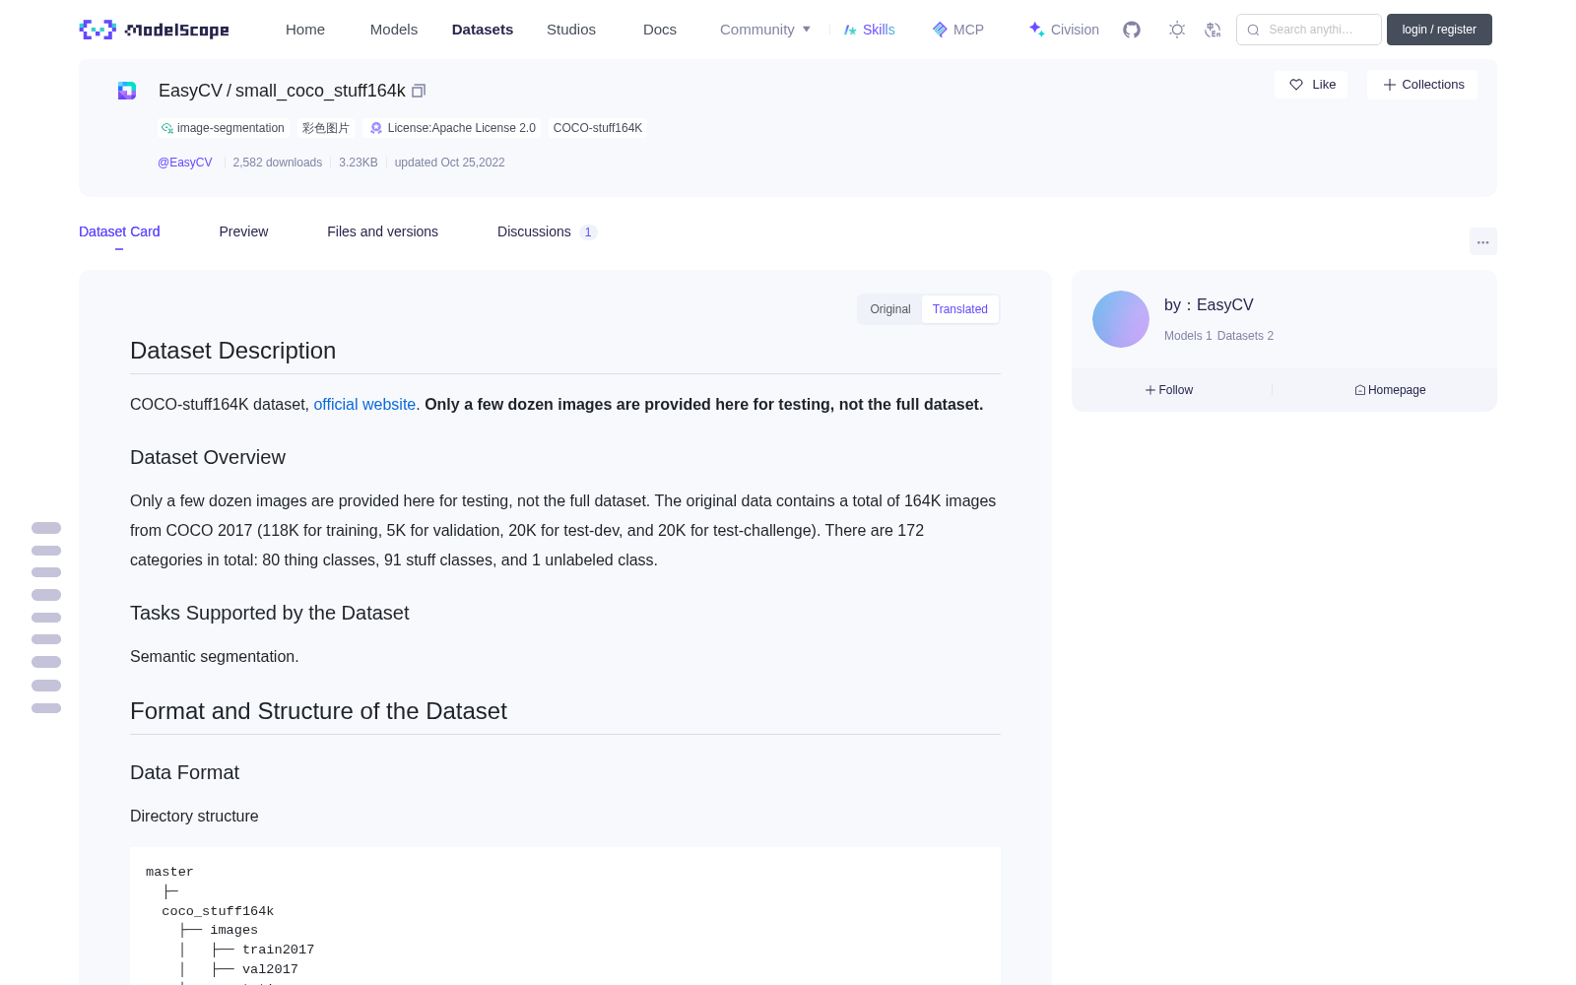Click 'Dataset Overview' heading
1576x985 pixels.
208,457
